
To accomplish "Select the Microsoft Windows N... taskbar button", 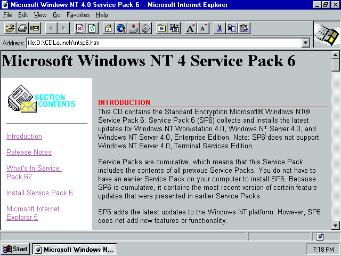I will 75,249.
